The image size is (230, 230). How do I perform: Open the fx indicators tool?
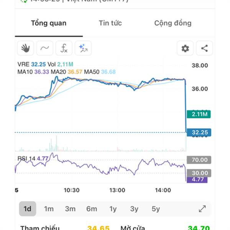pos(64,48)
